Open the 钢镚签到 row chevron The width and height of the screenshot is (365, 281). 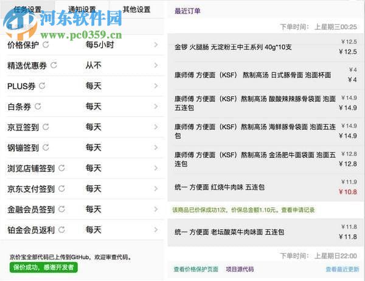tap(156, 148)
